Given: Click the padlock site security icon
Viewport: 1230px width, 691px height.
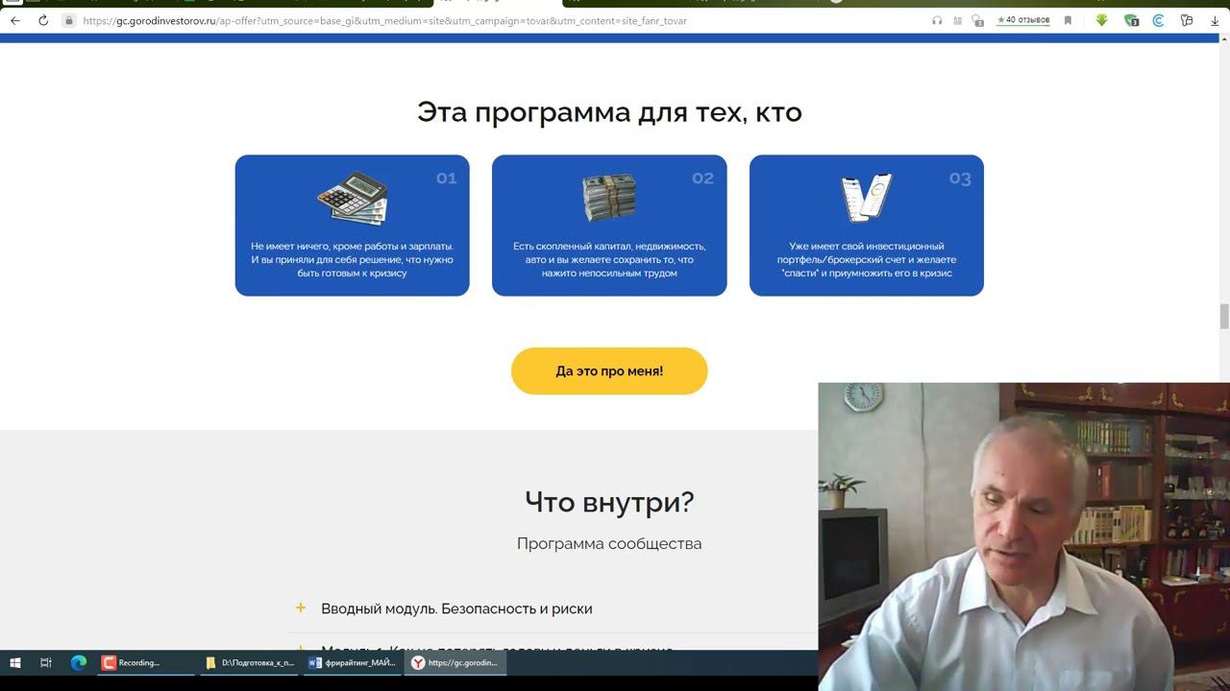Looking at the screenshot, I should click(68, 20).
